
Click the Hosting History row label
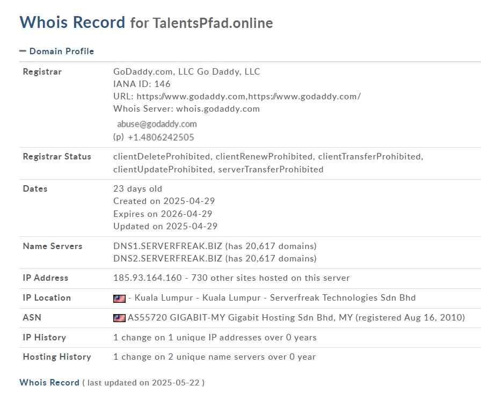(x=57, y=357)
